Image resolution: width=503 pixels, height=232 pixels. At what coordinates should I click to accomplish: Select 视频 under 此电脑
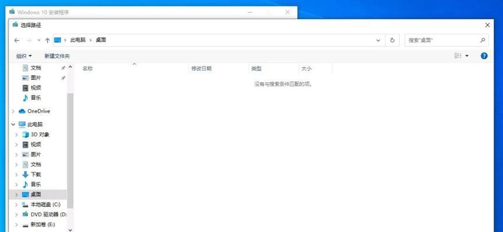click(36, 144)
